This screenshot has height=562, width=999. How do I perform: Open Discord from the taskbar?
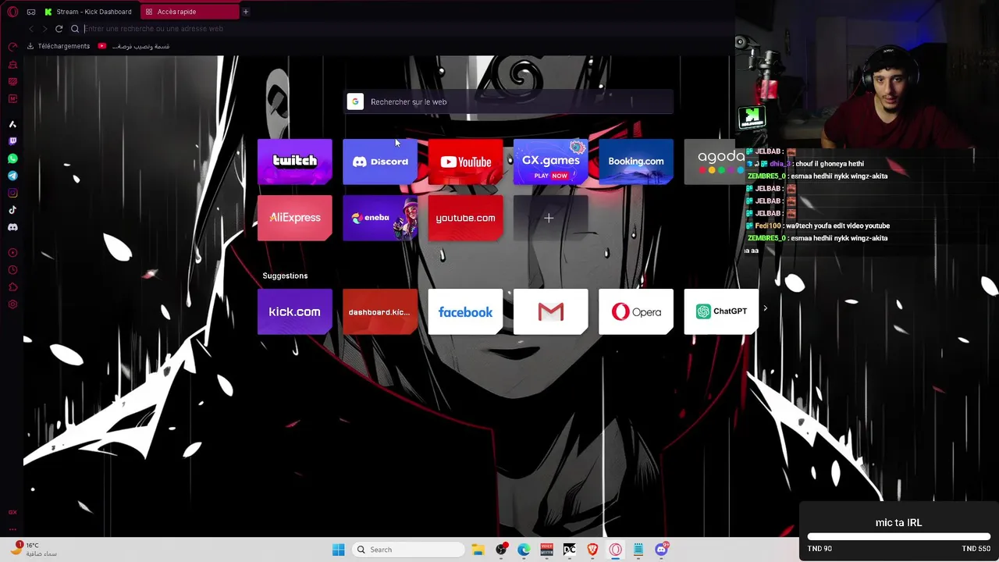pos(661,550)
